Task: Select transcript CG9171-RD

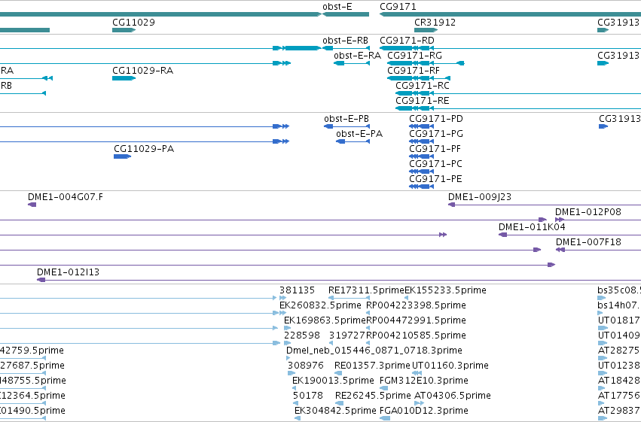Action: point(510,48)
